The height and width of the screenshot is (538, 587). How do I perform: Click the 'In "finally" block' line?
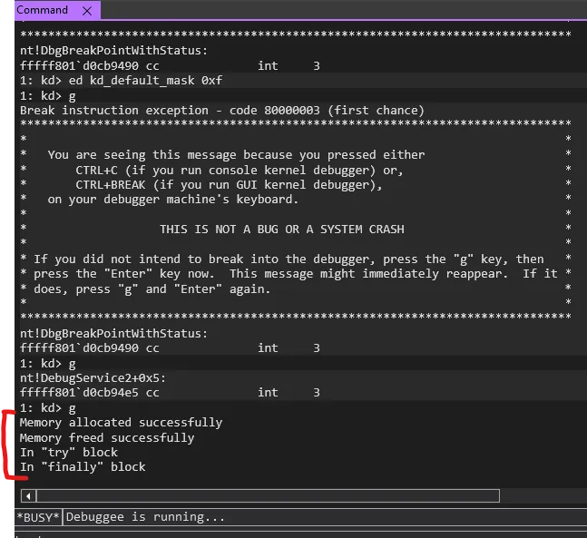pyautogui.click(x=83, y=467)
